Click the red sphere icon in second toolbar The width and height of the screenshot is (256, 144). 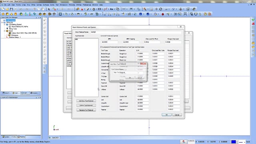tap(163, 14)
